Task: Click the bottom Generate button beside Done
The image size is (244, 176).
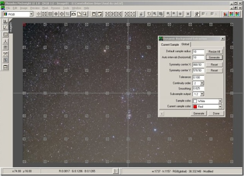Action: (x=199, y=113)
